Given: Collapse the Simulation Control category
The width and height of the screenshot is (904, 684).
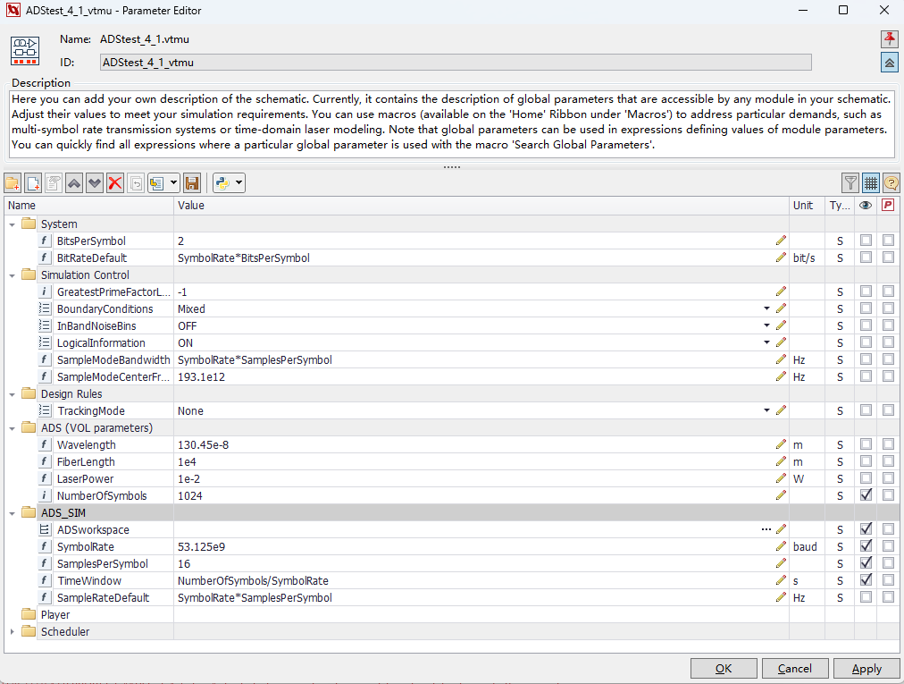Looking at the screenshot, I should [x=13, y=275].
